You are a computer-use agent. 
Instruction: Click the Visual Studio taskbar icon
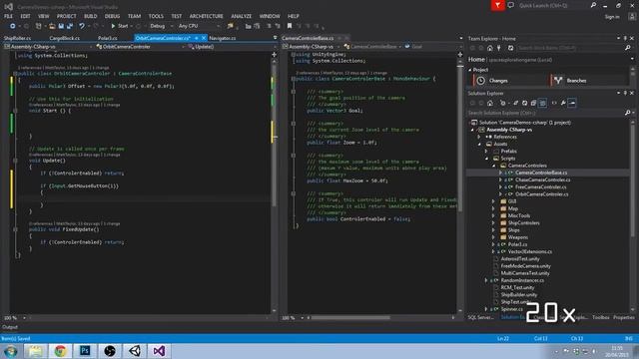click(x=160, y=351)
